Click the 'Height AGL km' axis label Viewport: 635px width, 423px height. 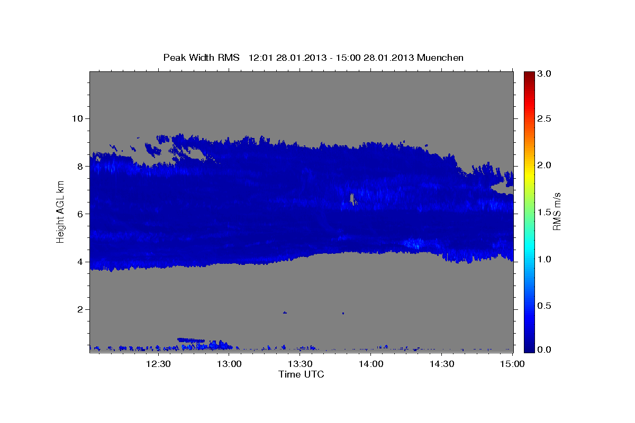(x=60, y=212)
